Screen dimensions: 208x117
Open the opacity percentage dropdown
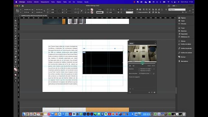[115, 12]
